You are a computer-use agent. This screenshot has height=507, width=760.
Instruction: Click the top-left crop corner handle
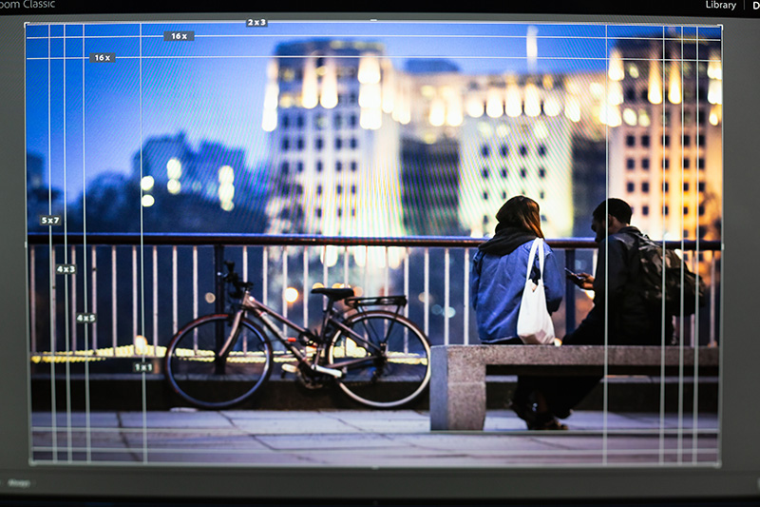27,24
